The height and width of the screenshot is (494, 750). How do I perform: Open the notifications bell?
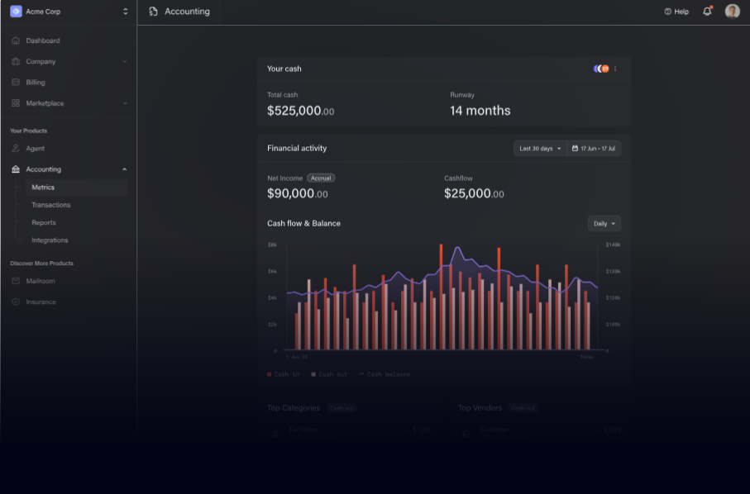point(707,11)
